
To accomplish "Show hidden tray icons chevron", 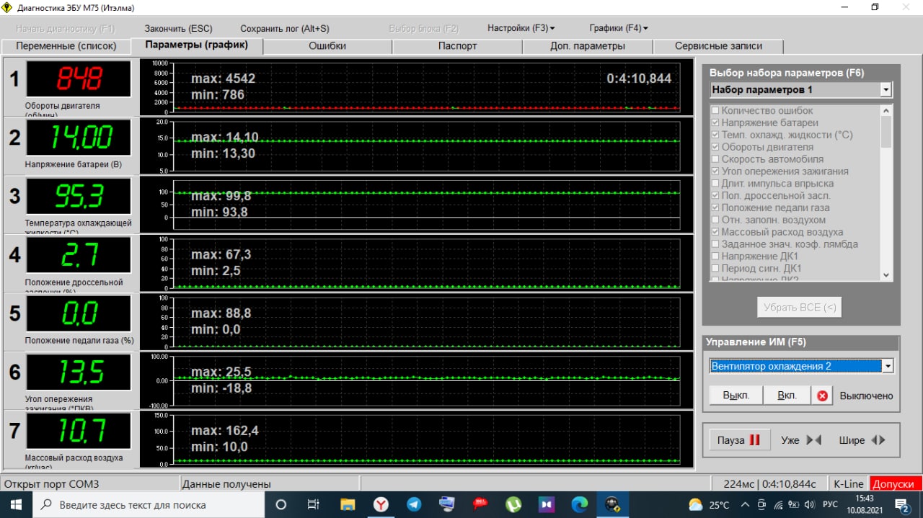I will click(x=745, y=504).
